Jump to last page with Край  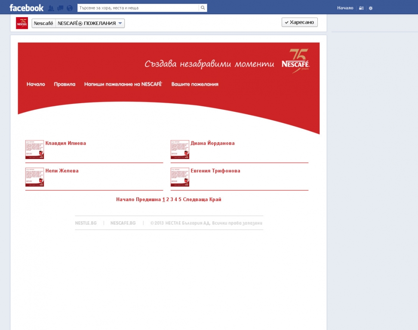(x=215, y=199)
